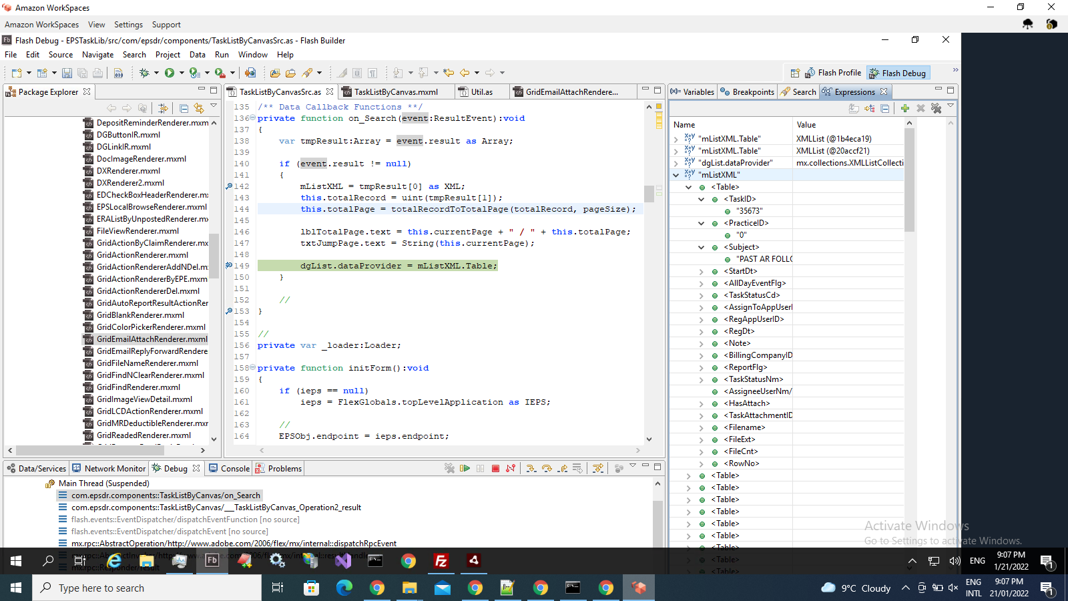This screenshot has width=1068, height=601.
Task: Open the Run toolbar dropdown arrow
Action: point(182,73)
